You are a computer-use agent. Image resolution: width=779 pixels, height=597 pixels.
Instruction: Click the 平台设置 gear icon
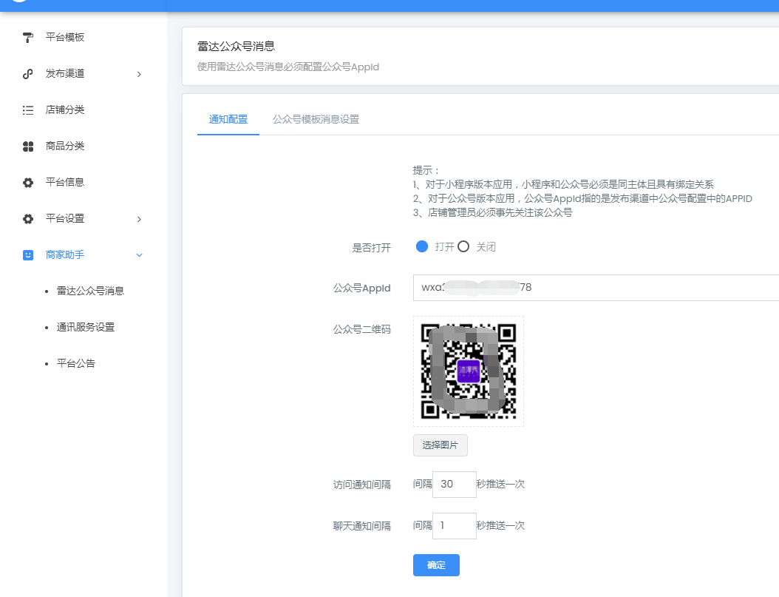[28, 219]
